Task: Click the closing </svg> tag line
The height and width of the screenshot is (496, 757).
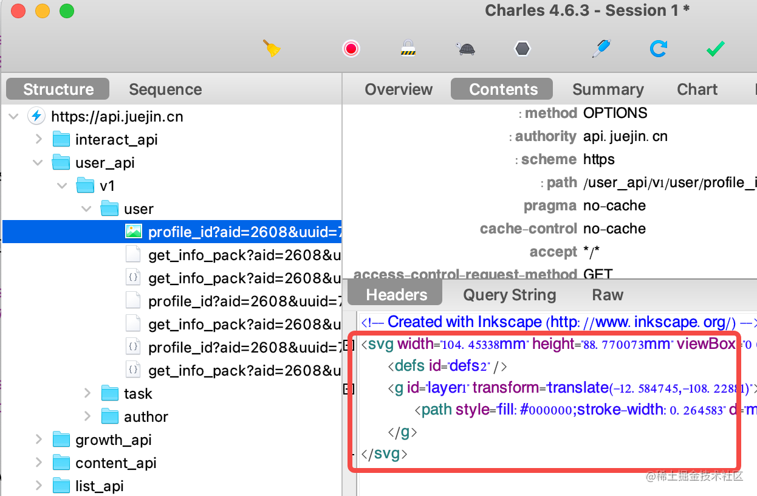Action: tap(384, 453)
